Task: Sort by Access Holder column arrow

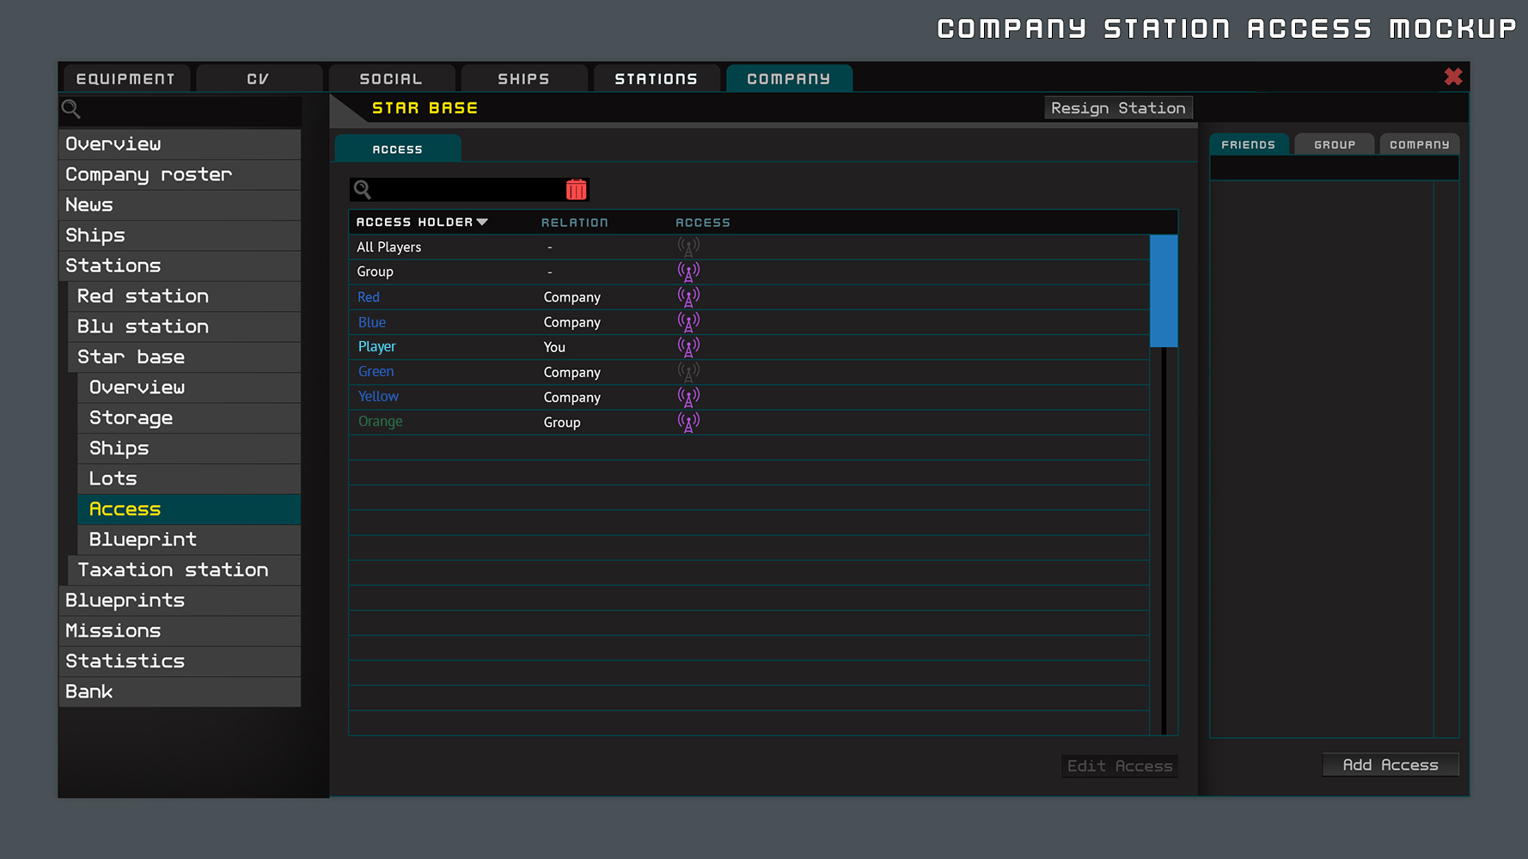Action: tap(482, 222)
